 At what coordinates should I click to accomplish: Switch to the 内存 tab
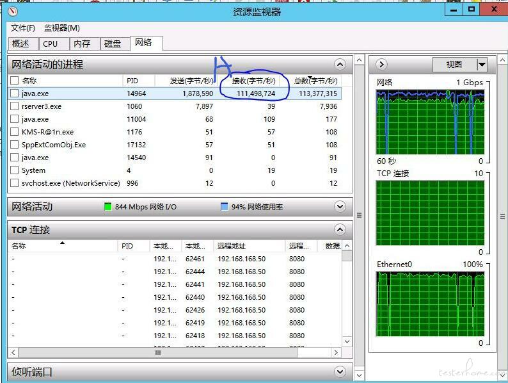(84, 44)
